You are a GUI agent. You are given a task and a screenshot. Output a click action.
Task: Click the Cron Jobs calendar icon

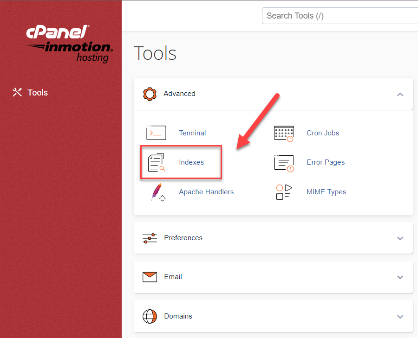284,134
